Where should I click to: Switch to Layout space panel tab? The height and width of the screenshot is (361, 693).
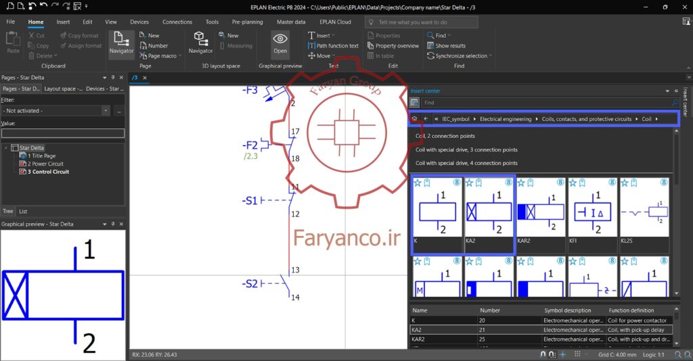pyautogui.click(x=63, y=89)
